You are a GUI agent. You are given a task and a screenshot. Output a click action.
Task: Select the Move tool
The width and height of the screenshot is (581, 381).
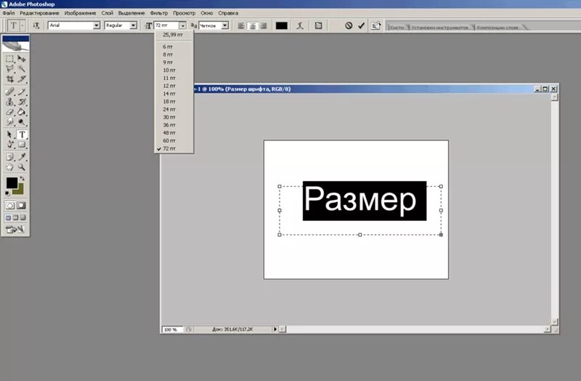pos(22,59)
